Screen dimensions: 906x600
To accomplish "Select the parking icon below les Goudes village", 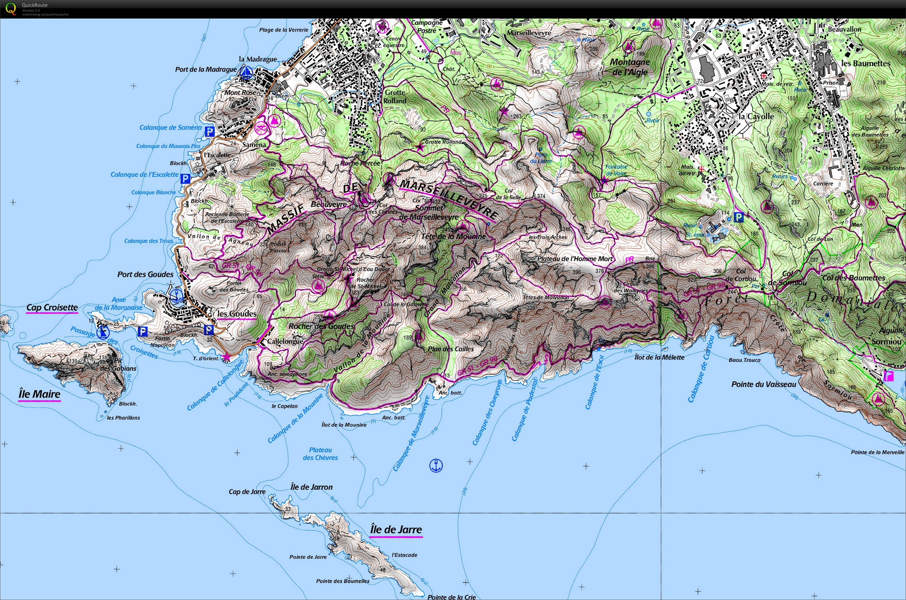I will tap(208, 330).
